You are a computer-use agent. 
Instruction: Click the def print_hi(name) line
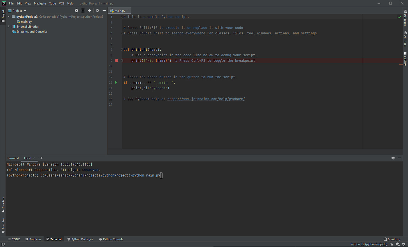[142, 50]
